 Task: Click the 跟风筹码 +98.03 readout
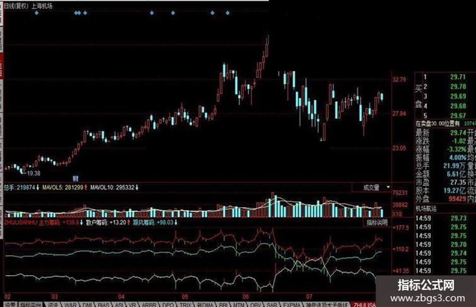(x=155, y=222)
